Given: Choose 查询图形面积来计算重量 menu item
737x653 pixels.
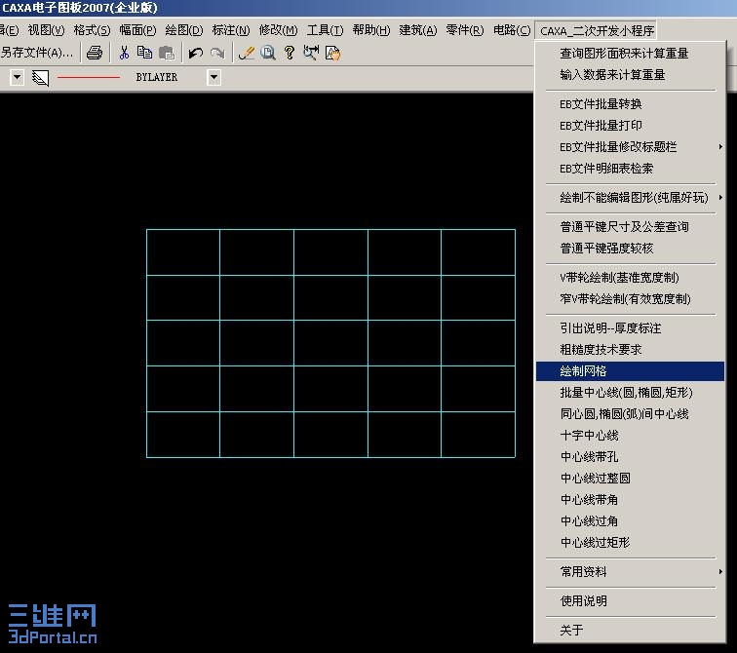Looking at the screenshot, I should [630, 53].
